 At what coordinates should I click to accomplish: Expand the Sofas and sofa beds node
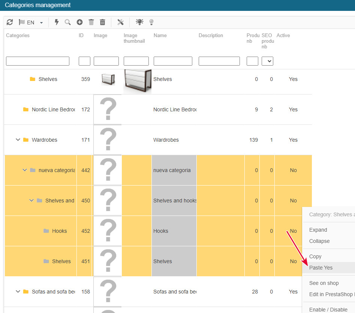point(18,292)
